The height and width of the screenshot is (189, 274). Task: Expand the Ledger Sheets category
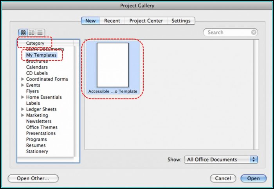[x=23, y=109]
